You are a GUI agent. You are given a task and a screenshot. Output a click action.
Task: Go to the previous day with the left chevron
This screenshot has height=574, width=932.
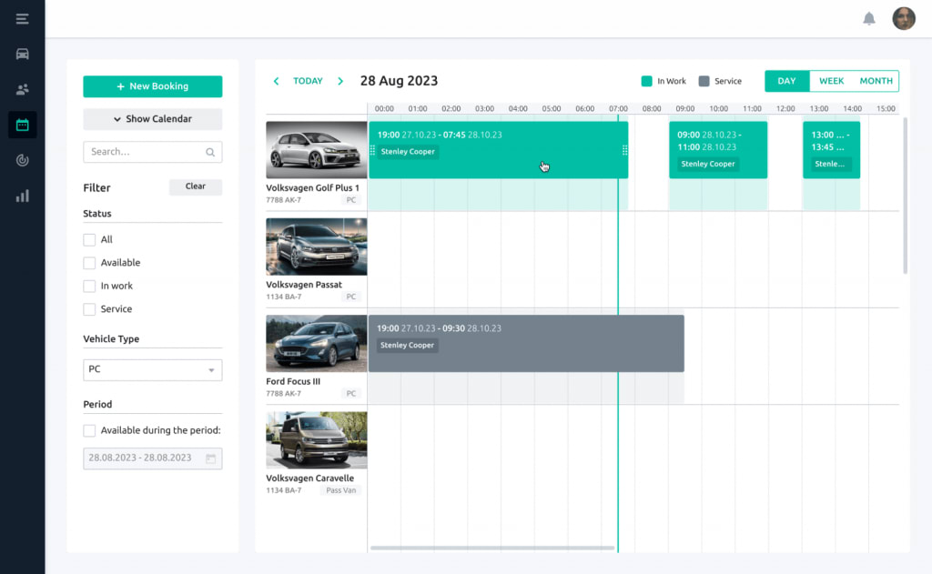276,81
